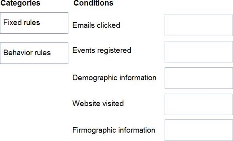
Task: Click the empty box beside Demographic information
Action: click(199, 78)
